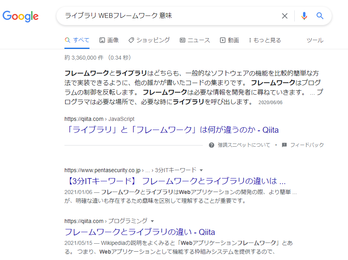Start voice search with the microphone icon
This screenshot has height=260, width=348.
[304, 16]
